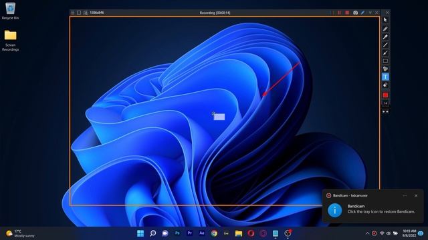Stop the Bandicam recording
Viewport: 428px width, 240px height.
pos(347,13)
